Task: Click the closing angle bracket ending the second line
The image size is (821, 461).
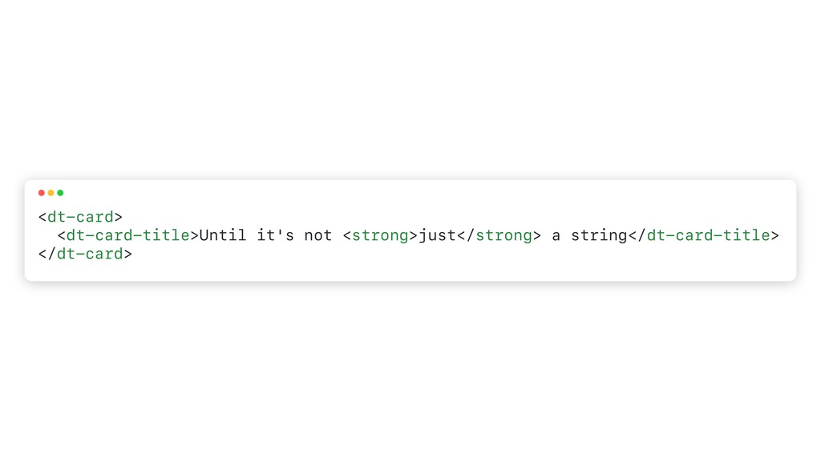Action: point(775,235)
